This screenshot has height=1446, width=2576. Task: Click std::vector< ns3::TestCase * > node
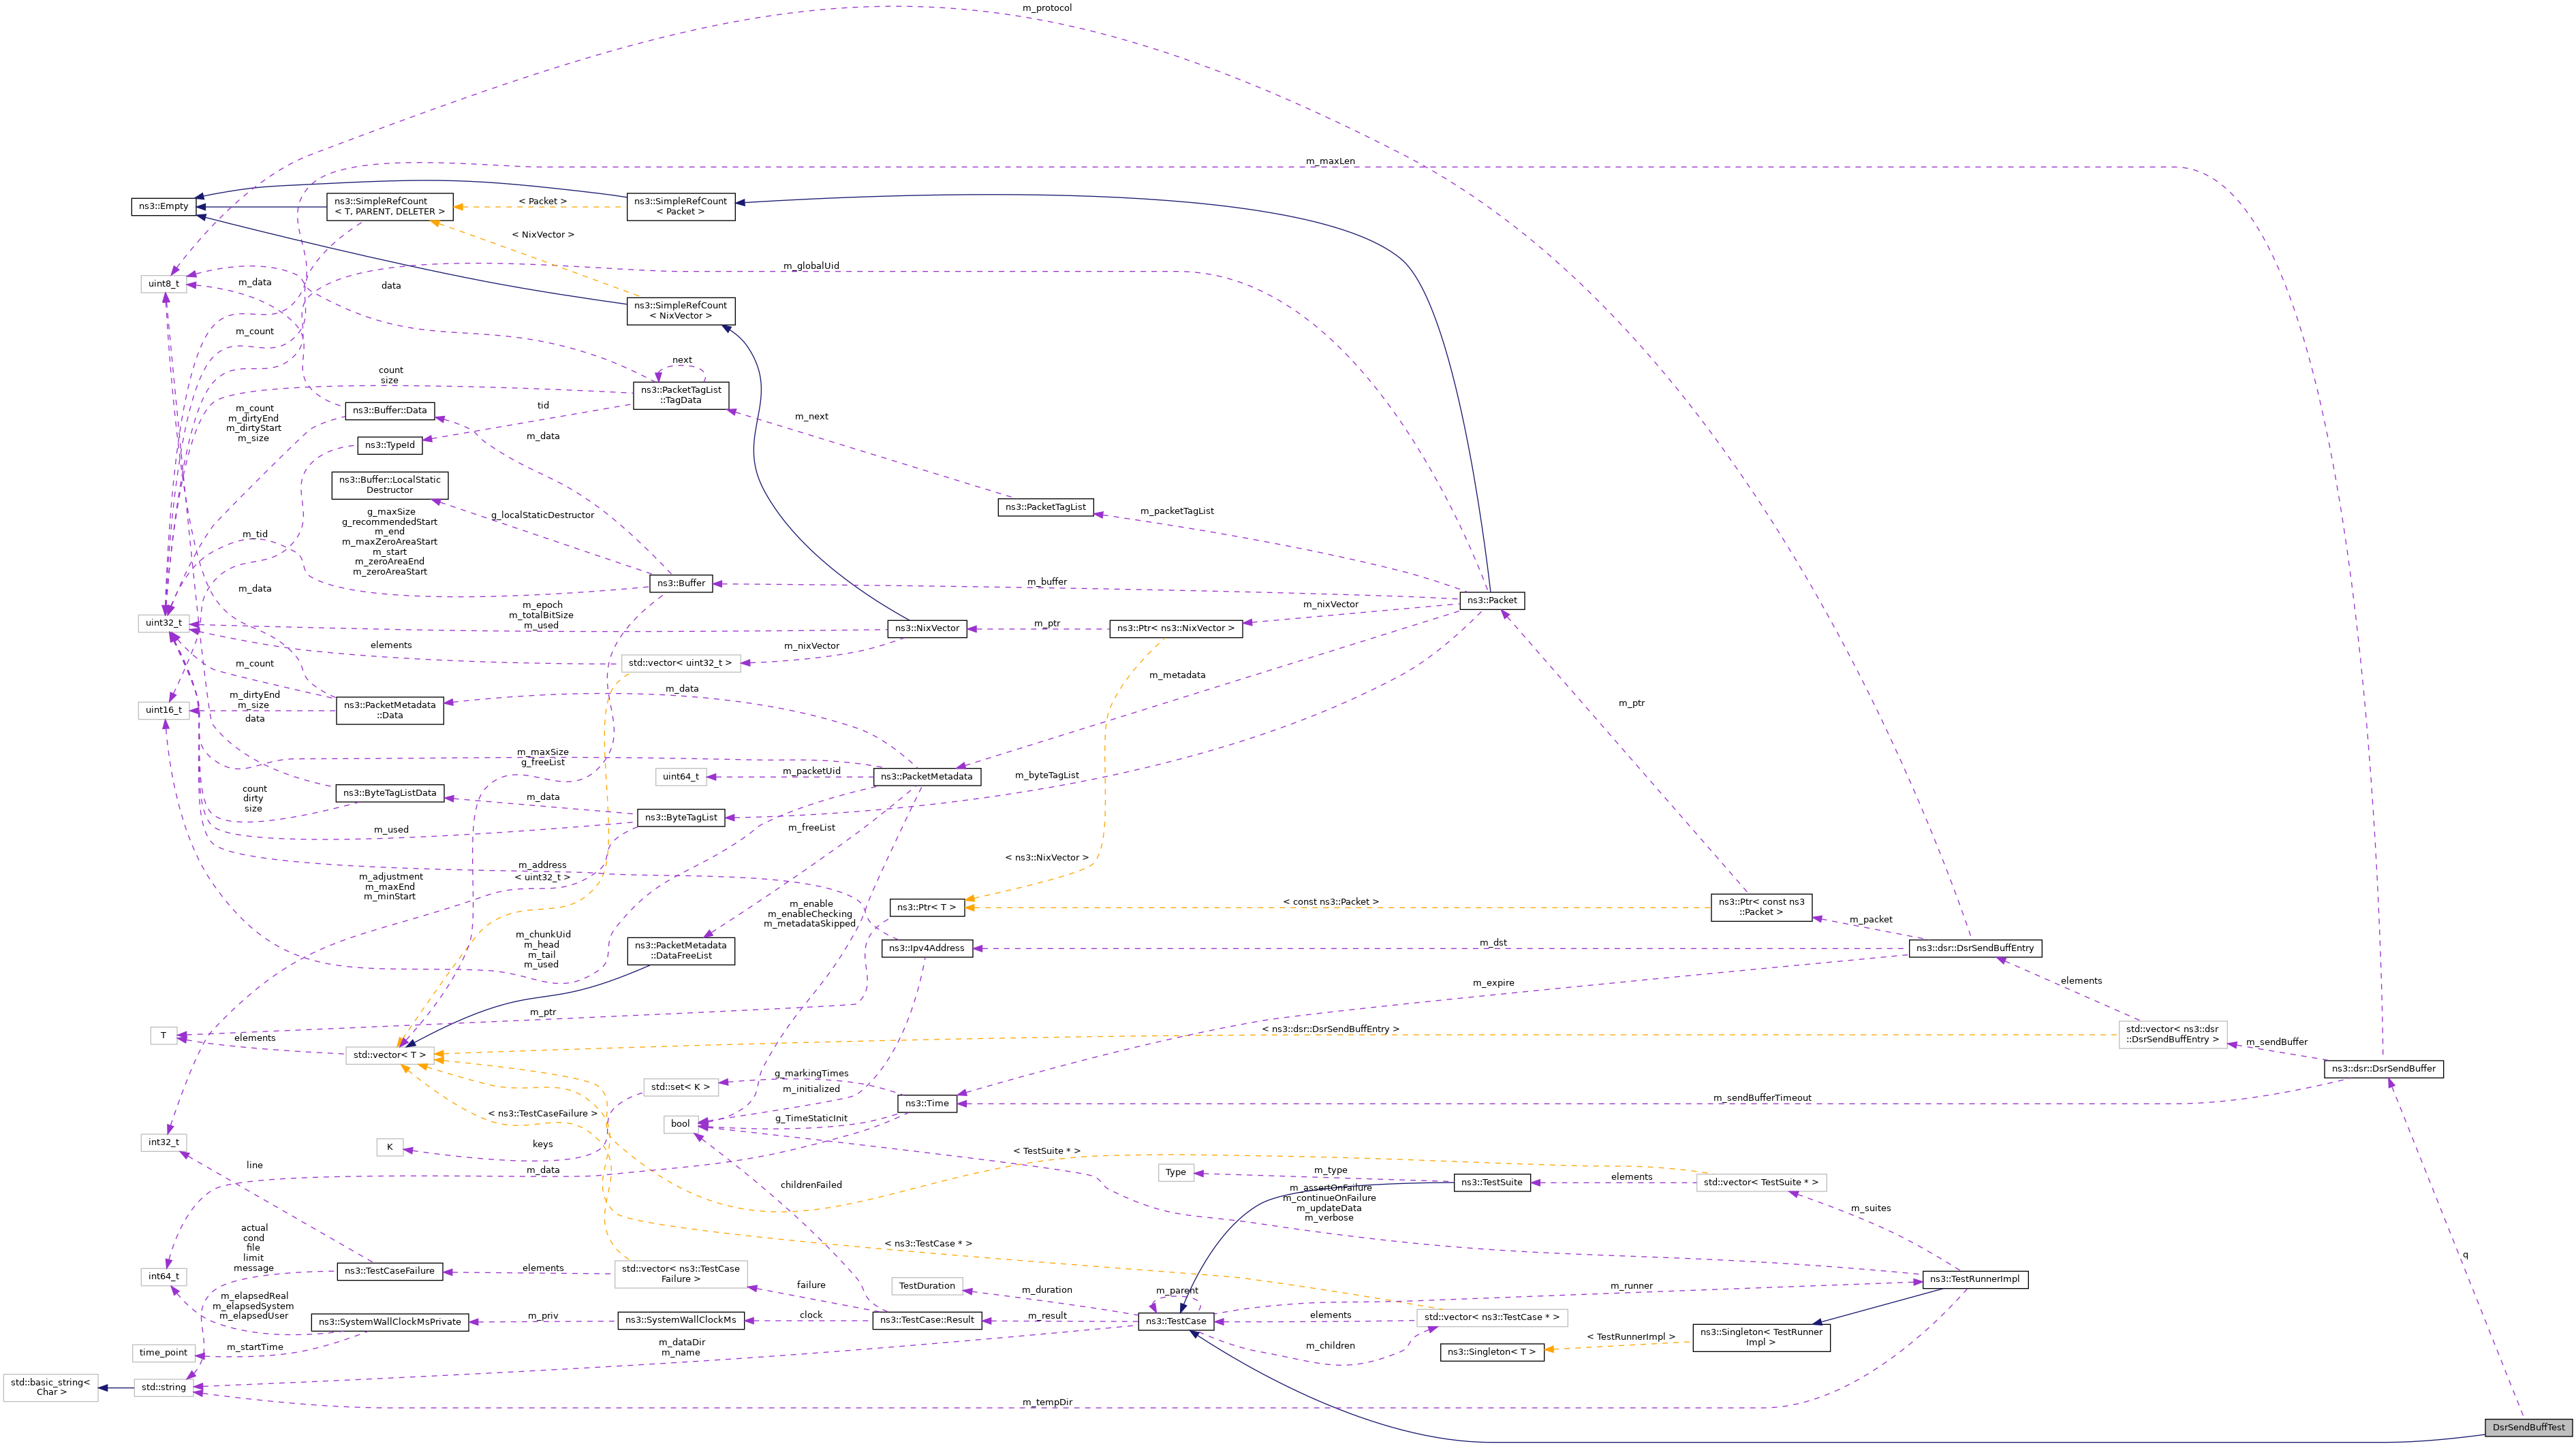click(1492, 1318)
